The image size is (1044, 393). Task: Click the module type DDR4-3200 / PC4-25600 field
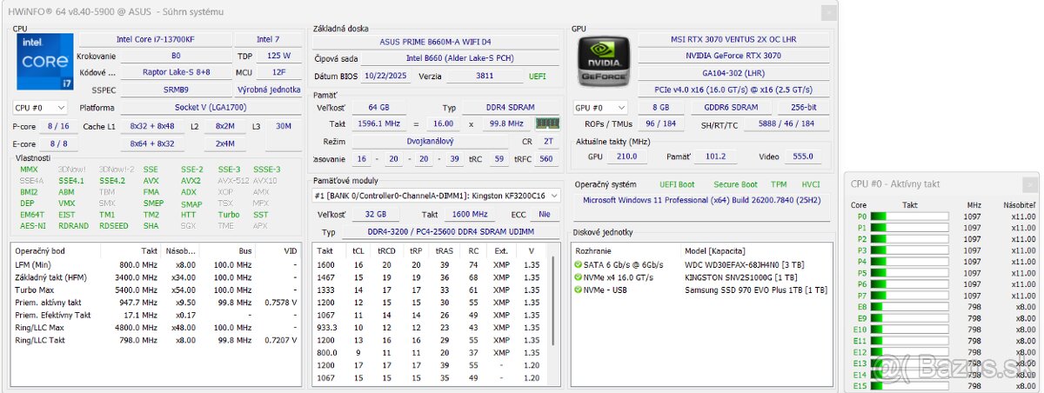tap(452, 232)
